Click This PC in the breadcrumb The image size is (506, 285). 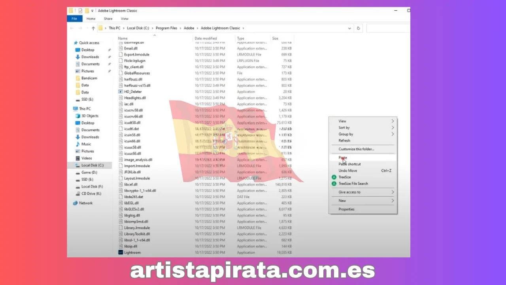[x=115, y=28]
